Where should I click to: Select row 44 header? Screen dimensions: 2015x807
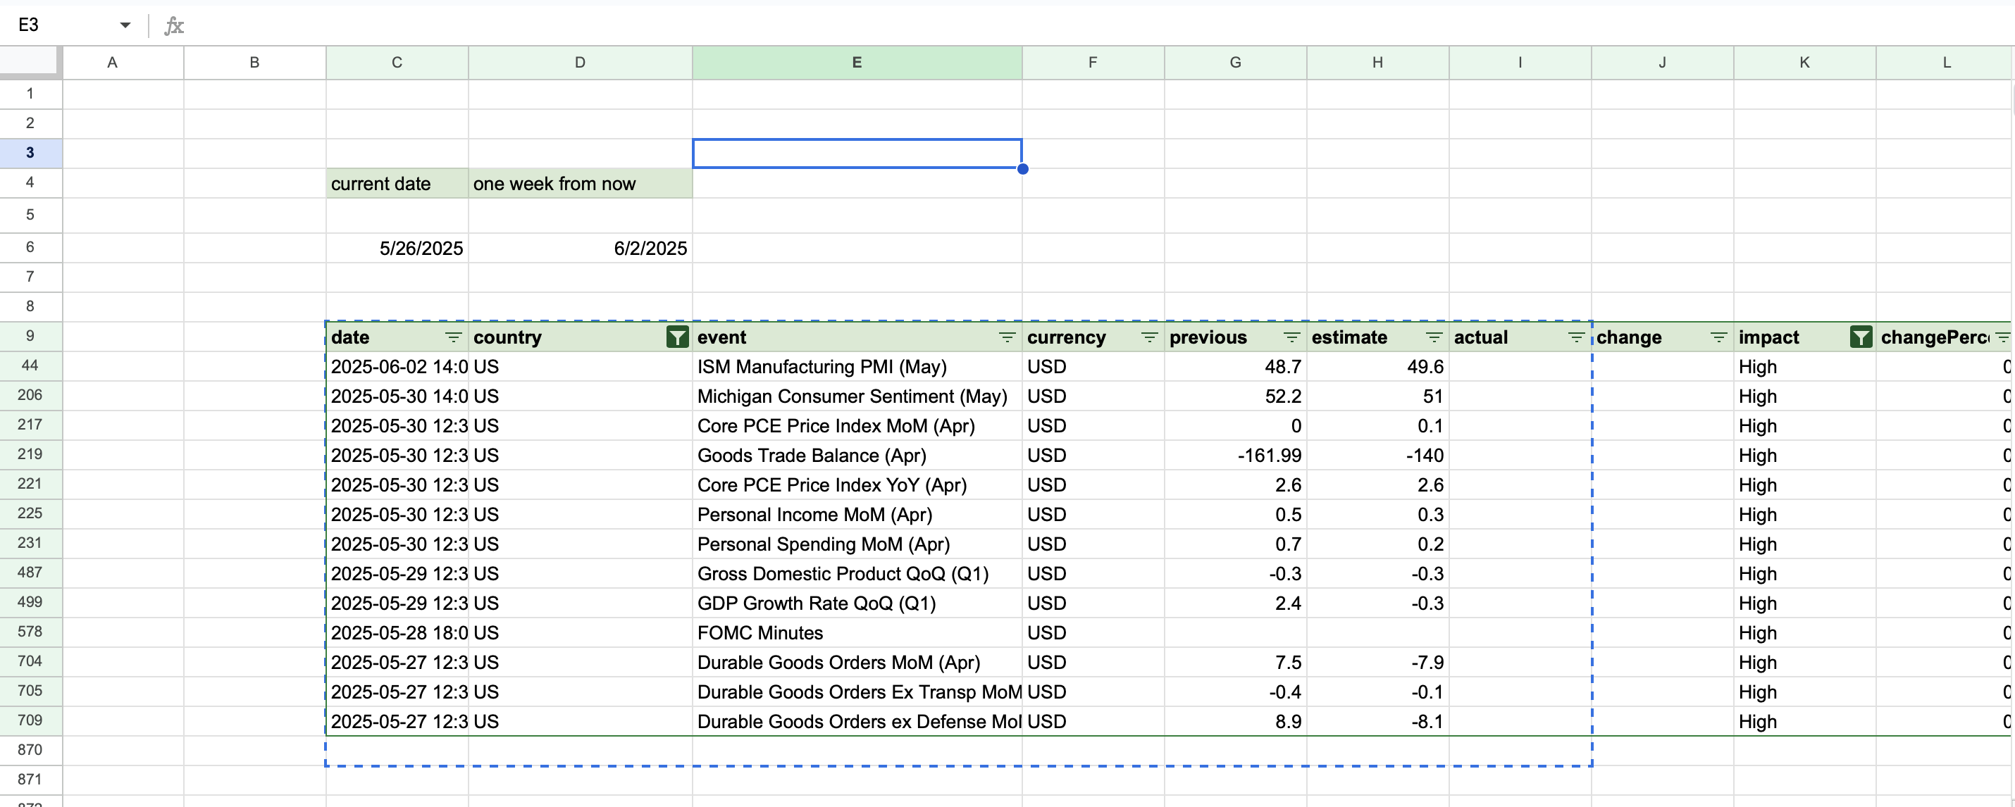[x=30, y=366]
